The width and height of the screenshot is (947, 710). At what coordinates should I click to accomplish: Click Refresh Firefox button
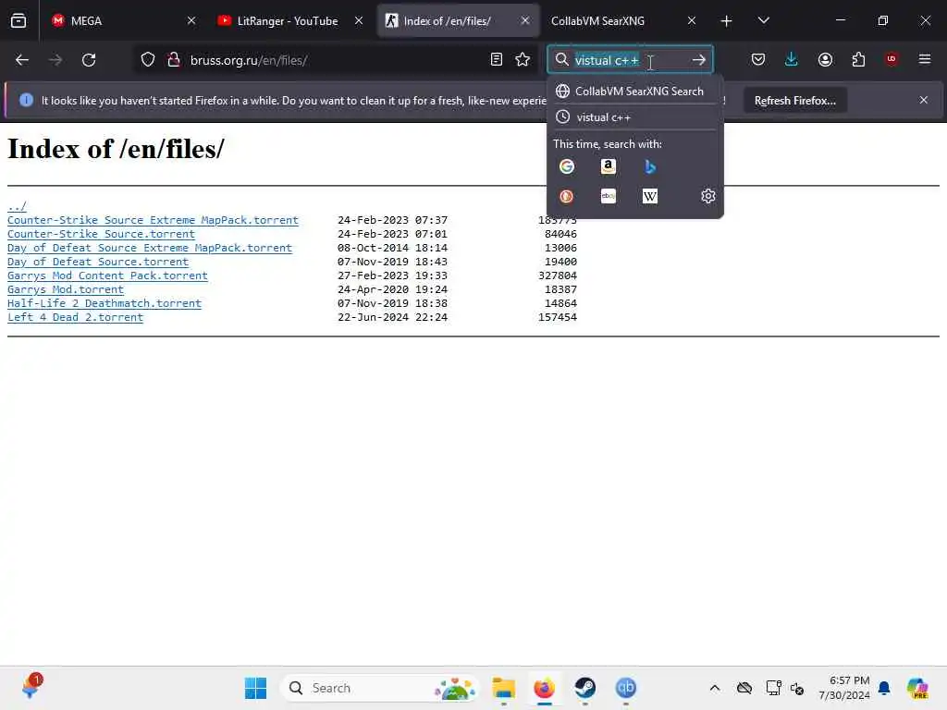(x=794, y=101)
